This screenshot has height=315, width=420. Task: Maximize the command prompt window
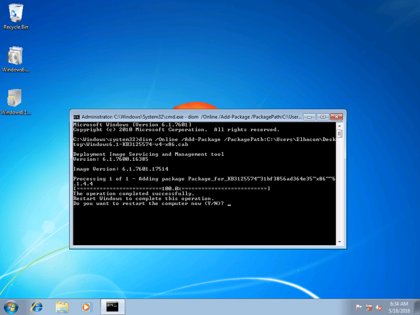tap(322, 116)
